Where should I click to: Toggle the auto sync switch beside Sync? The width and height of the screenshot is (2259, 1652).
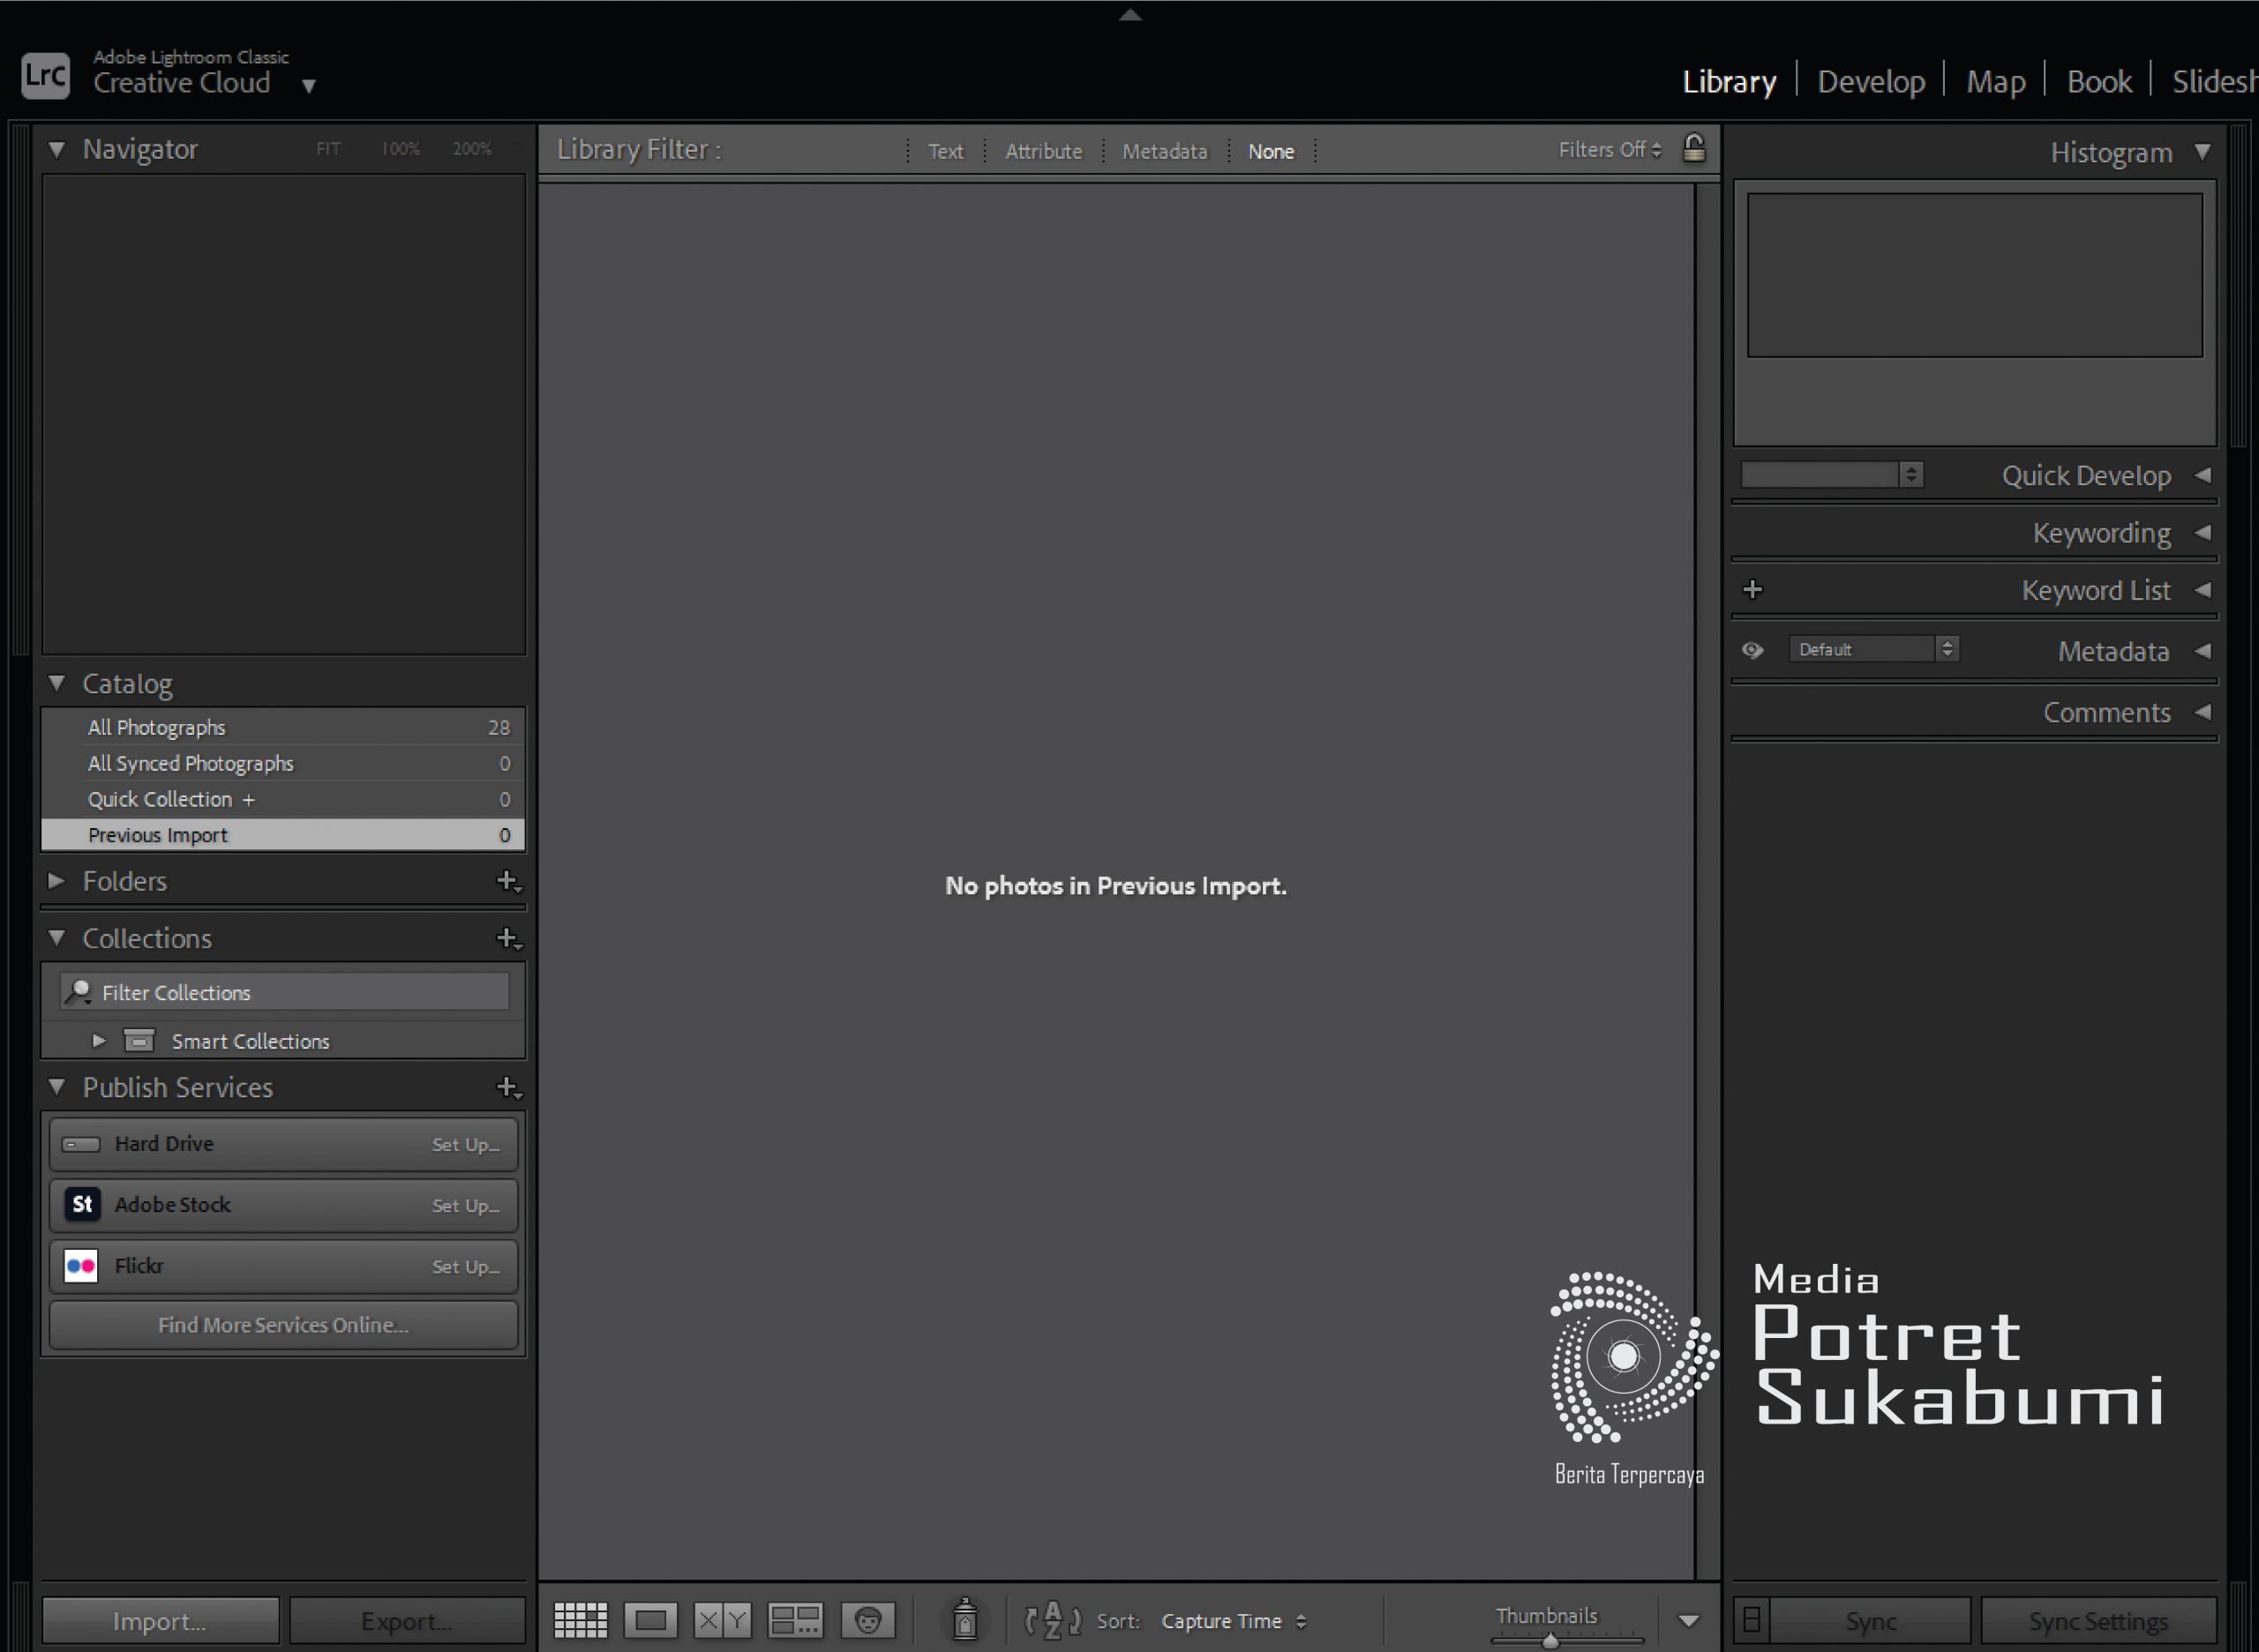point(1751,1619)
